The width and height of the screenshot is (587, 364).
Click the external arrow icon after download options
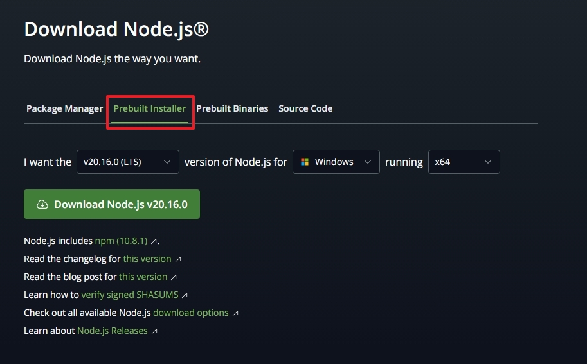coord(235,313)
